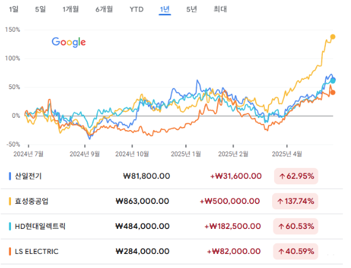
Task: Click the orange swatch beside LS ELECTRIC
Action: (x=10, y=252)
